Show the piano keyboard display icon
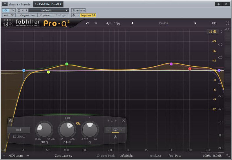The width and height of the screenshot is (232, 160). [x=3, y=150]
